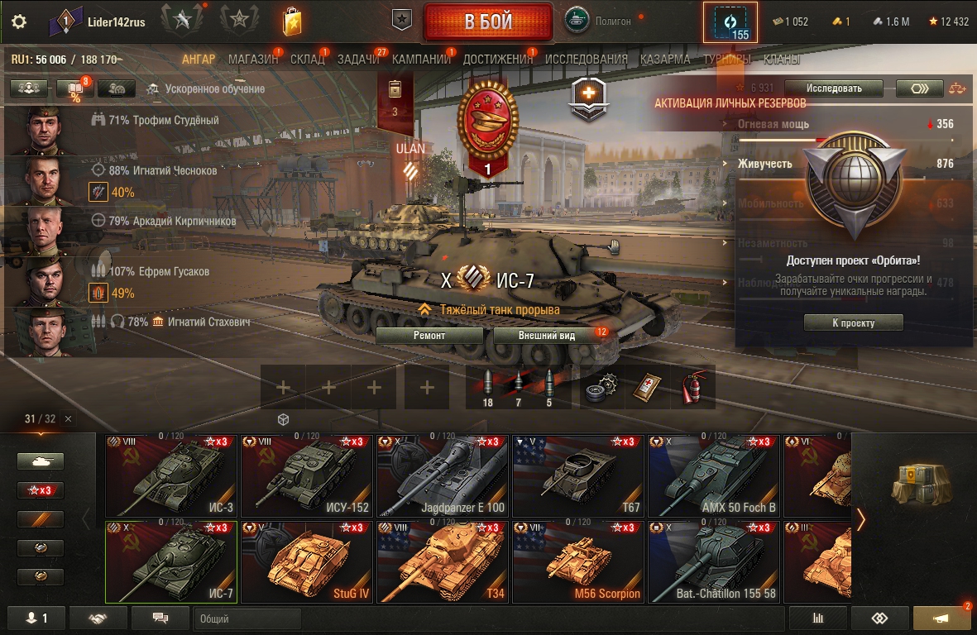Open the megaphone notifications icon

pos(941,618)
